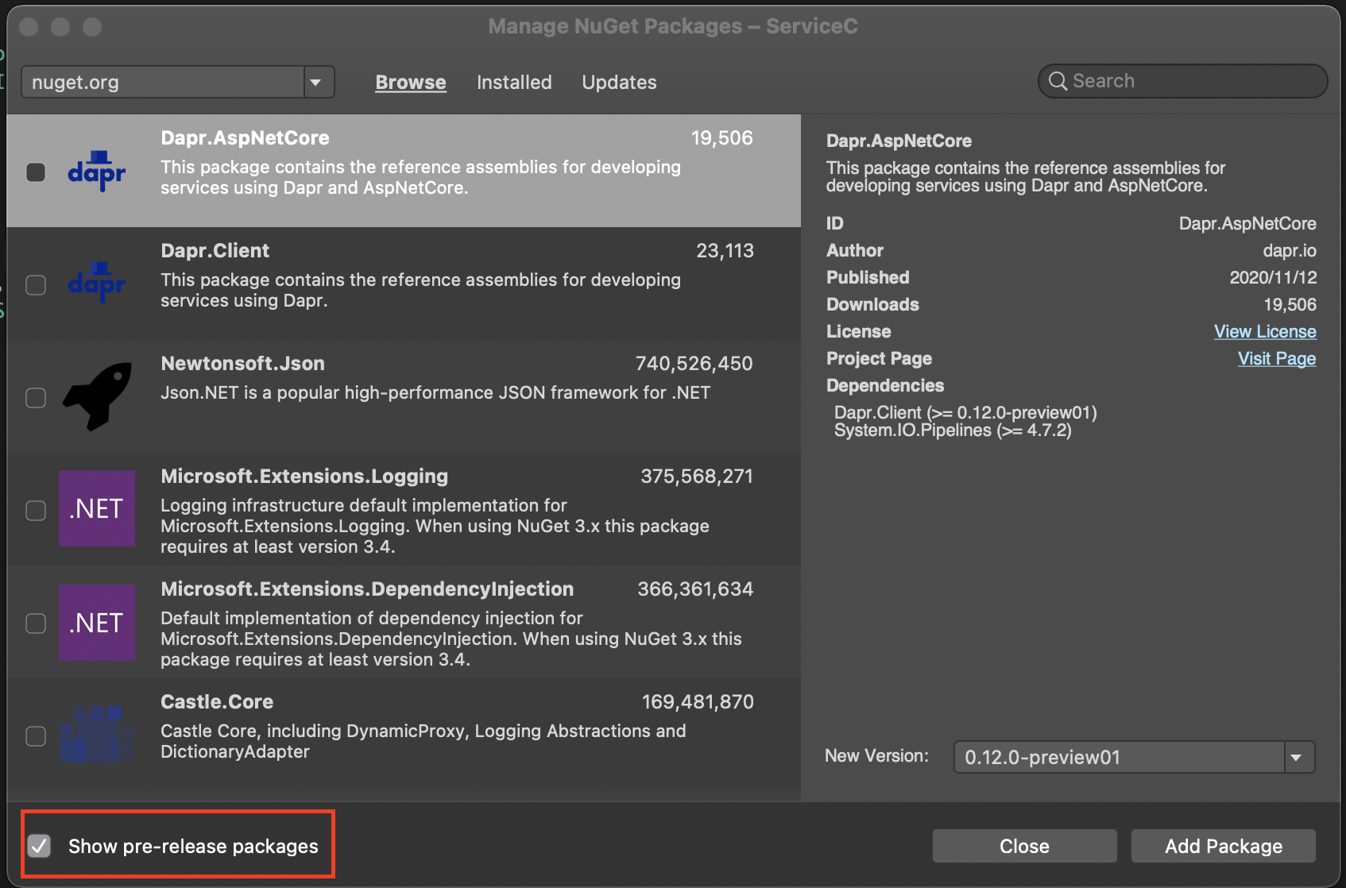Click the 375,568,271 download count
The width and height of the screenshot is (1346, 888).
697,477
